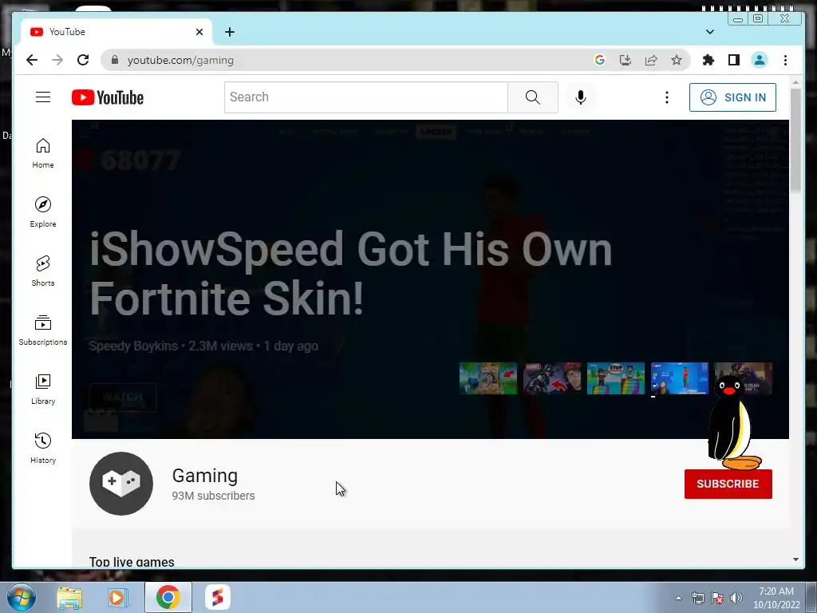Select the YouTube browser tab
The image size is (817, 613).
point(116,32)
